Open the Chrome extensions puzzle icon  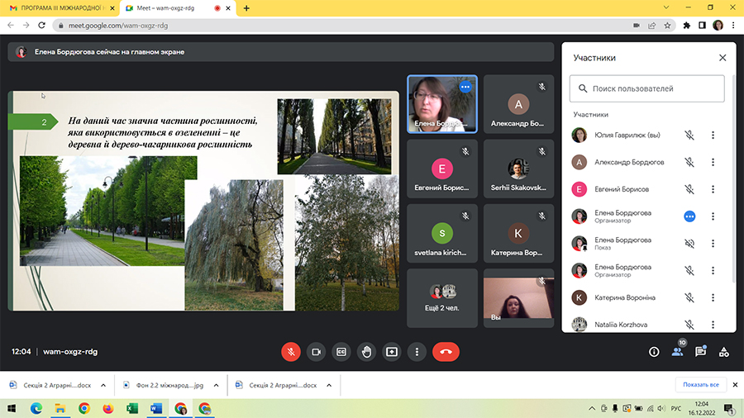point(687,26)
